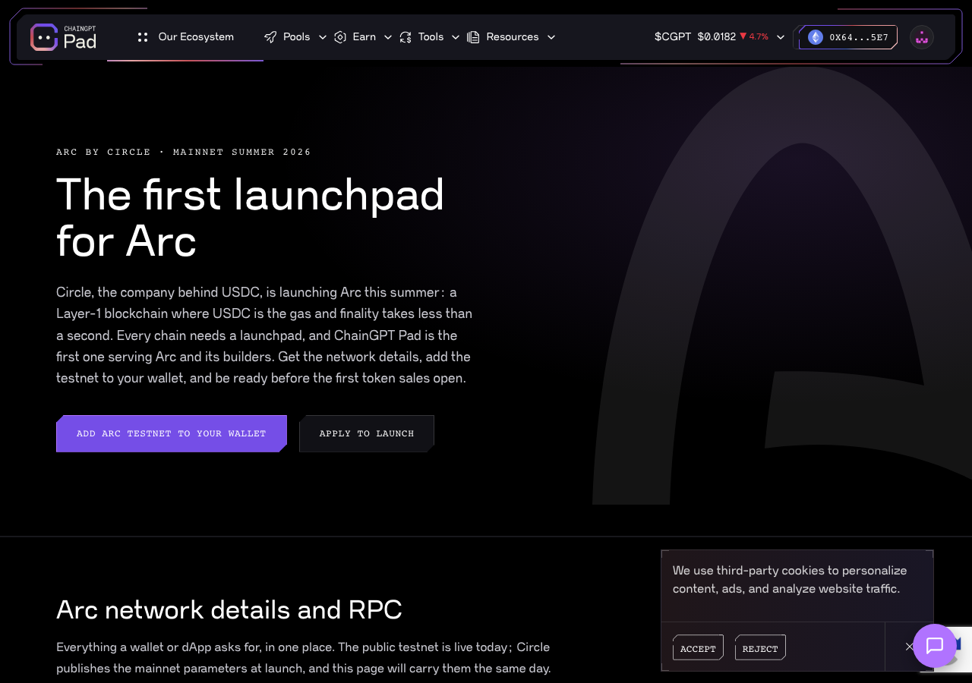This screenshot has width=972, height=683.
Task: Expand the Earn dropdown
Action: pyautogui.click(x=363, y=37)
